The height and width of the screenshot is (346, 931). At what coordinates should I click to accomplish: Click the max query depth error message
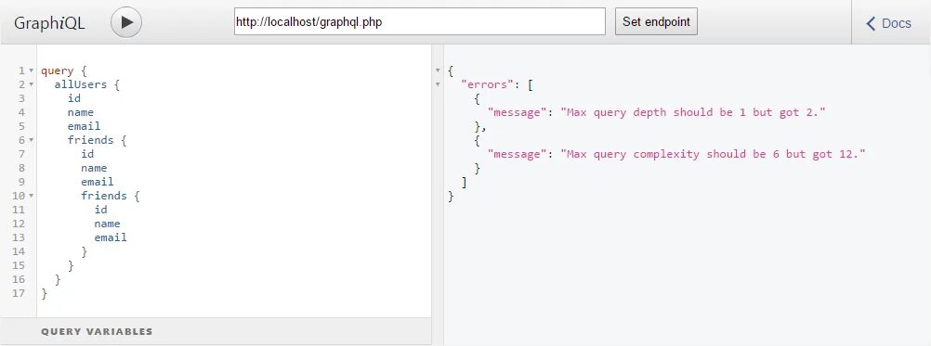[693, 112]
